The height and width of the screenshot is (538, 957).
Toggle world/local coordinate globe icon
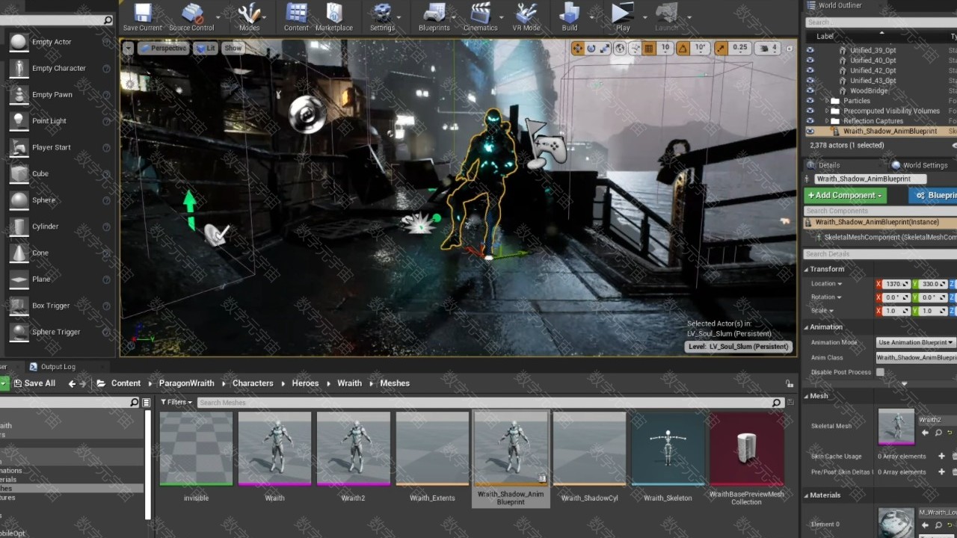[620, 48]
